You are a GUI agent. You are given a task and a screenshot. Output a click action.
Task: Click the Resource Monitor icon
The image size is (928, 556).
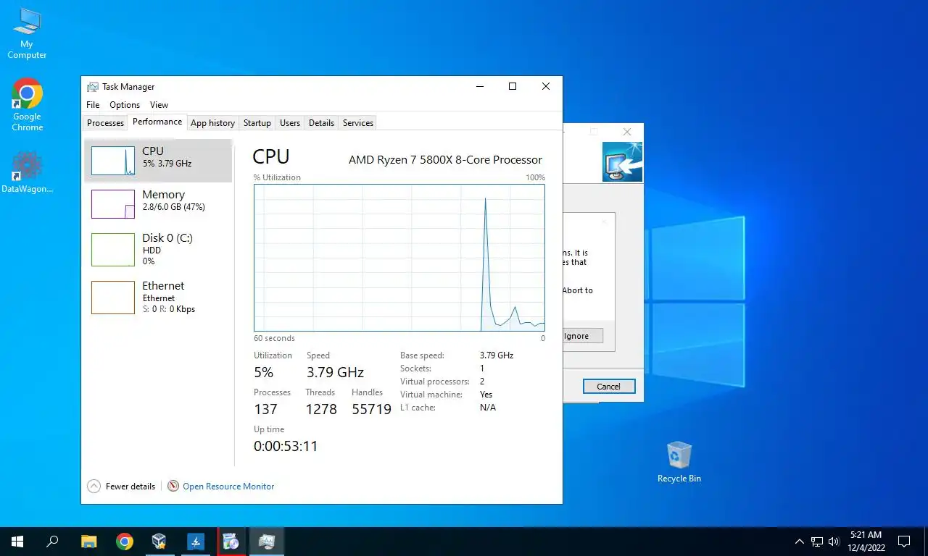[x=173, y=486]
